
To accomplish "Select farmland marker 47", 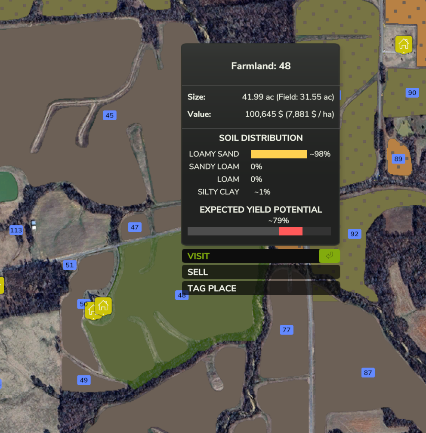I will click(x=135, y=227).
